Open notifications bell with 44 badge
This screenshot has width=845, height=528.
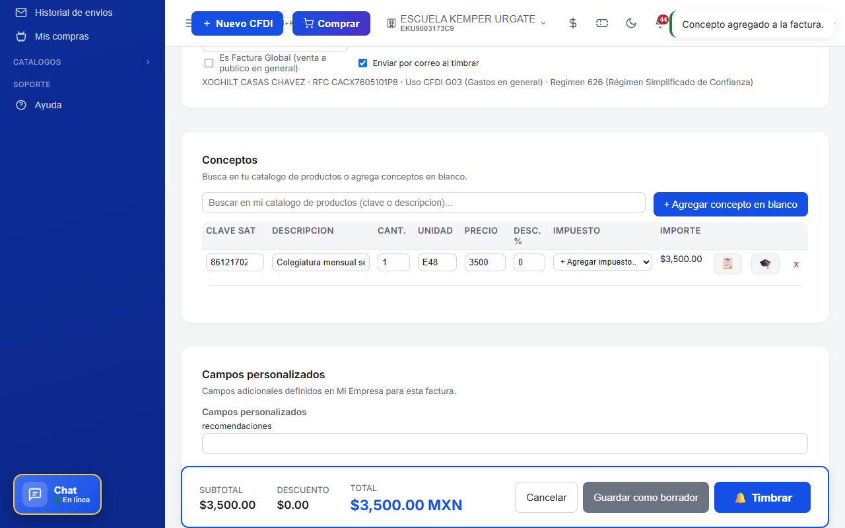coord(659,23)
